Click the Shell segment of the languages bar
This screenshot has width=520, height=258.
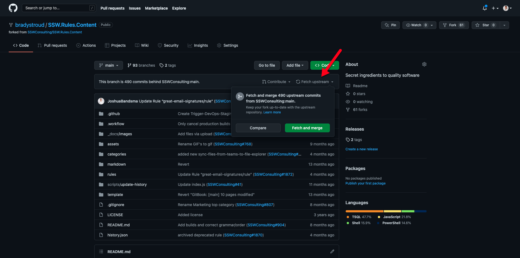click(408, 211)
